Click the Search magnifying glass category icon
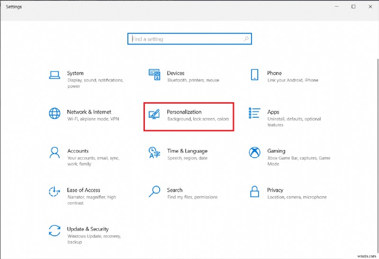 click(x=154, y=191)
